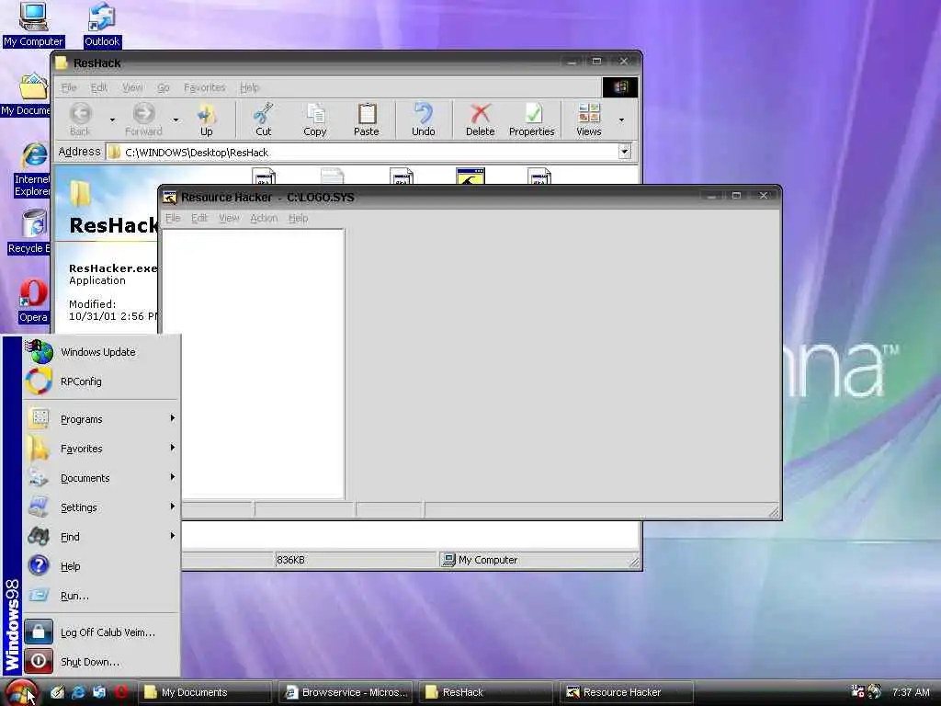The height and width of the screenshot is (706, 941).
Task: Switch to Resource Hacker taskbar button
Action: click(627, 692)
